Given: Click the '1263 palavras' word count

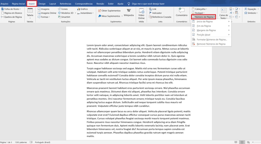Looking at the screenshot, I should 21,142.
